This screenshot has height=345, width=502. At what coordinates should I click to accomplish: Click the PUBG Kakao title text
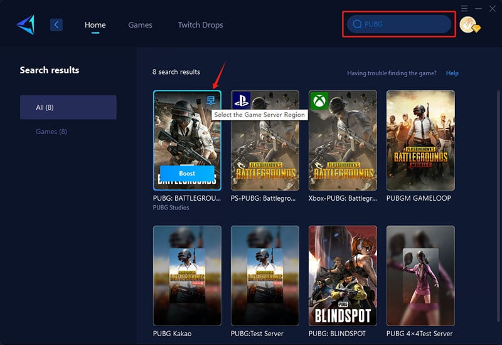pos(172,334)
